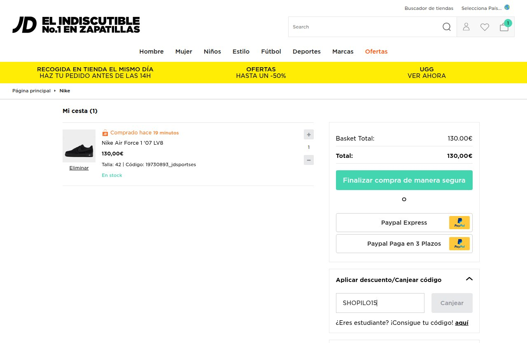Open the Niños menu
527x343 pixels.
coord(212,52)
